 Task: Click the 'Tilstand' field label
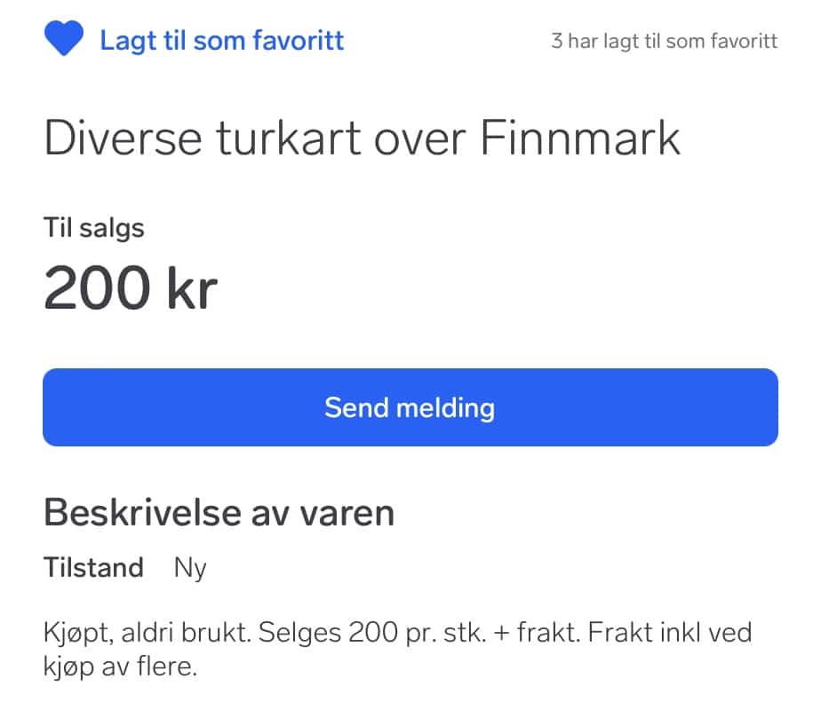[x=93, y=567]
